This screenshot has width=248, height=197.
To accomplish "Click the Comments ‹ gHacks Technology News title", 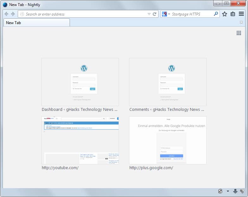I will pos(167,110).
